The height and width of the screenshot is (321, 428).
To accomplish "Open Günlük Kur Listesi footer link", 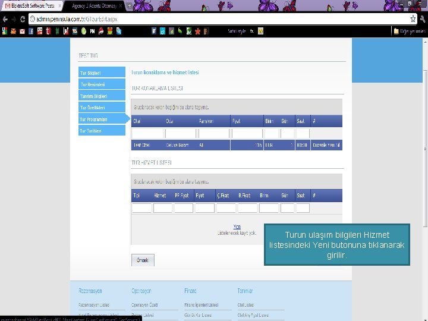I will tap(198, 315).
